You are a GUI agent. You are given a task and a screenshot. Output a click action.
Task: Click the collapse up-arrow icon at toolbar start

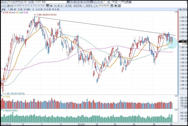6,2
